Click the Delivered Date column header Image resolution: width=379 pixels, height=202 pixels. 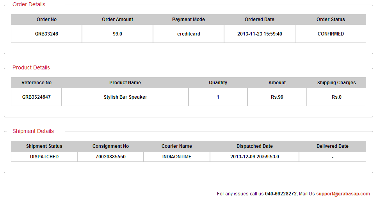coord(332,146)
